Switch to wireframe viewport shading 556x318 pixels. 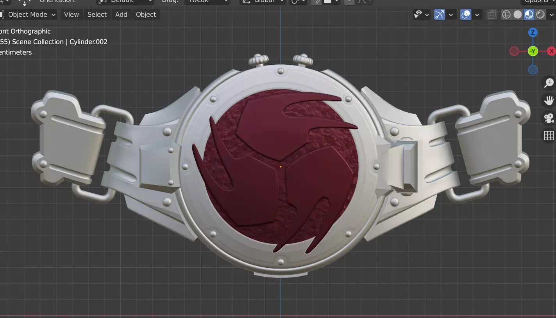tap(506, 15)
